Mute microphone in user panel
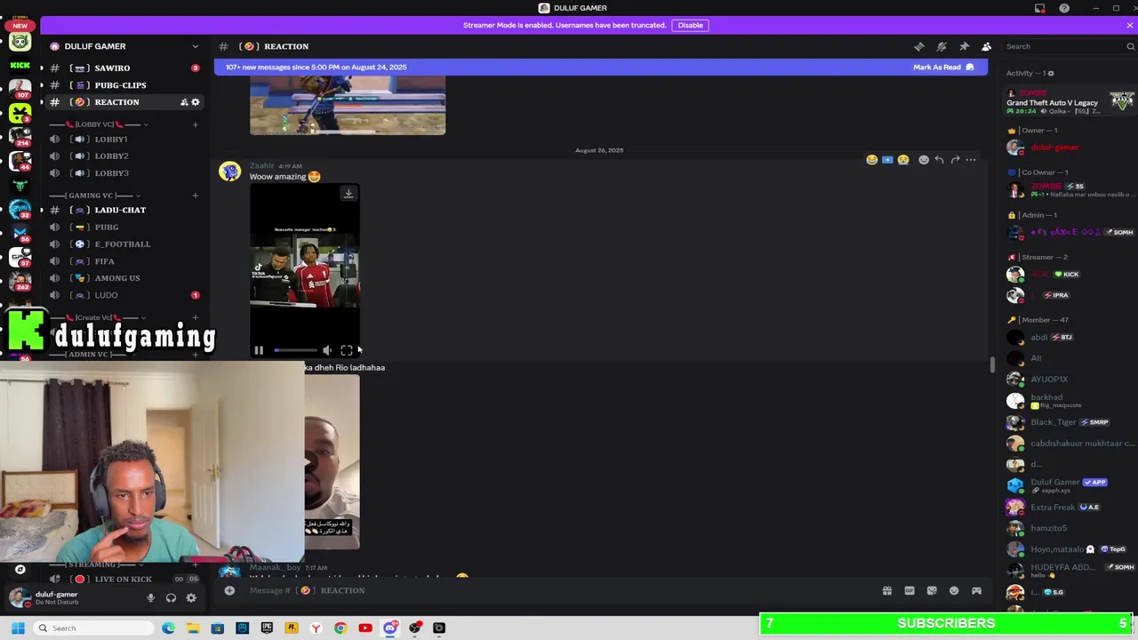 (x=150, y=598)
